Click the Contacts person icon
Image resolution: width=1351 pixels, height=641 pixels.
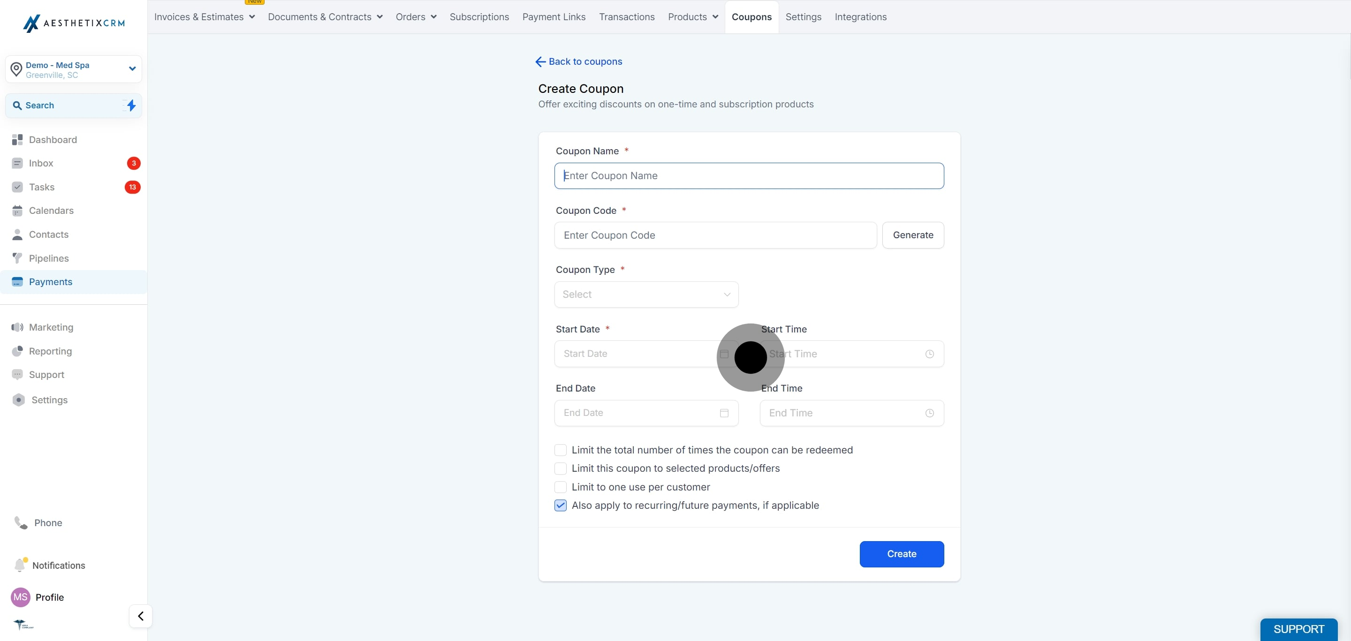(17, 234)
